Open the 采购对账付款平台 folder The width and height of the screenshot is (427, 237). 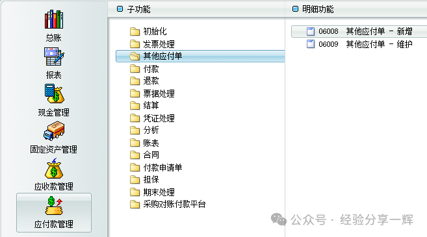pos(135,204)
